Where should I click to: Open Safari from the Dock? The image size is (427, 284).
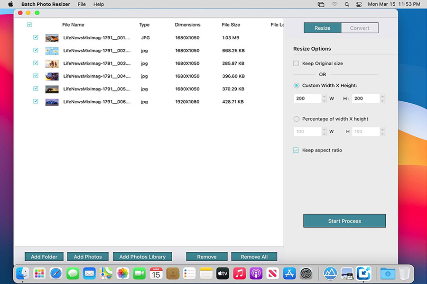click(56, 274)
